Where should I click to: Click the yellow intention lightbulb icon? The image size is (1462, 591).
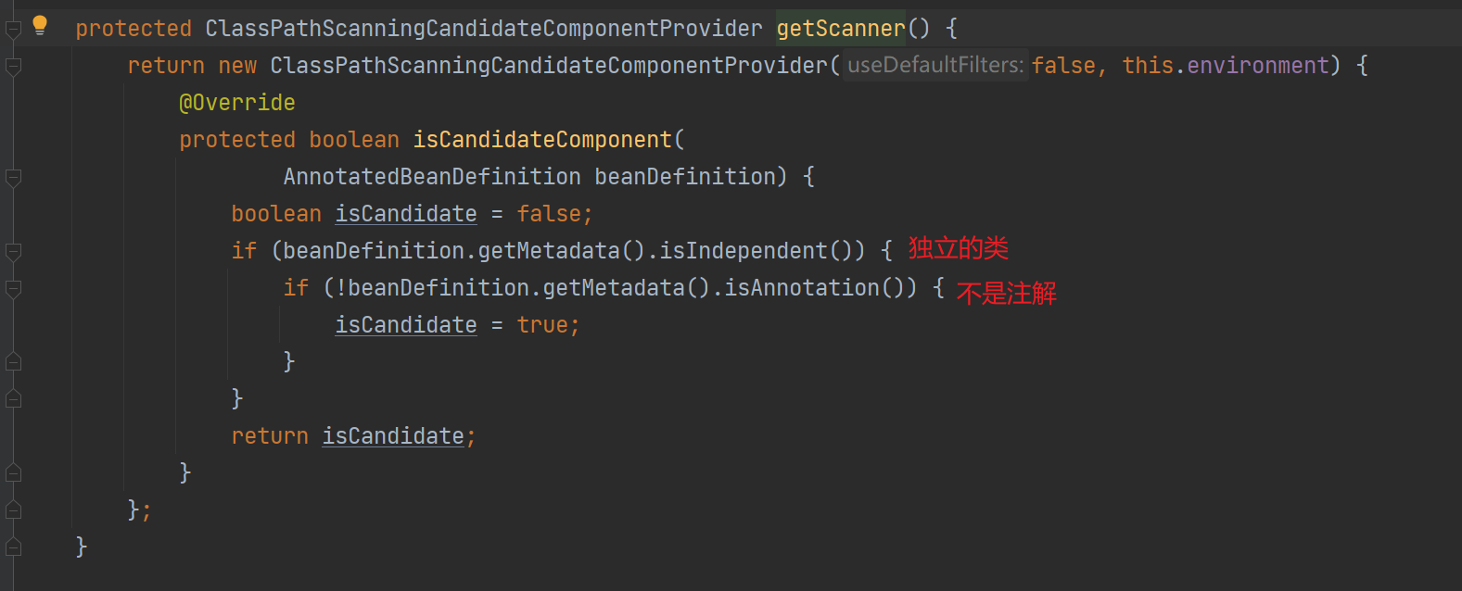[x=40, y=25]
